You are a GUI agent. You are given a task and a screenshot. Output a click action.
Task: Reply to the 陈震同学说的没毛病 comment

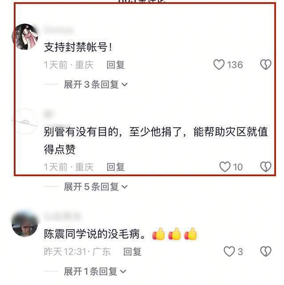click(x=132, y=252)
